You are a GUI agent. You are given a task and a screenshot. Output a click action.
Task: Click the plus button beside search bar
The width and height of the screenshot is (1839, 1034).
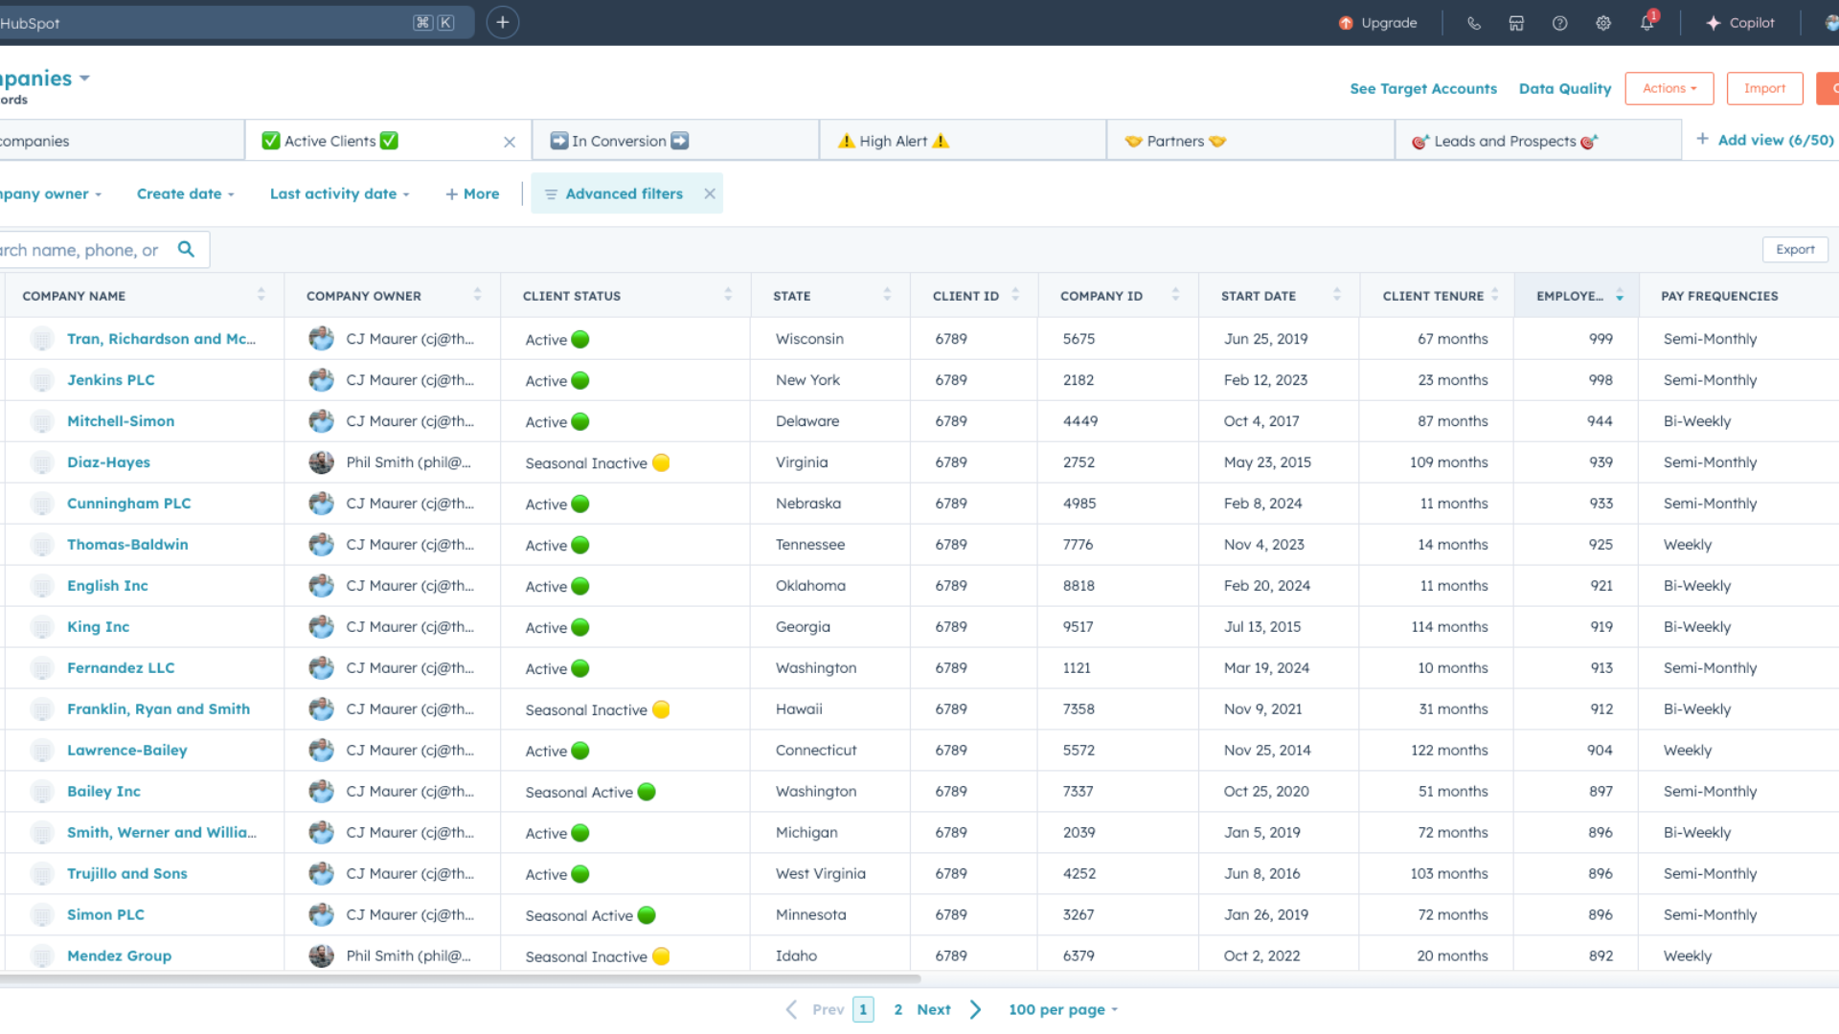click(502, 22)
